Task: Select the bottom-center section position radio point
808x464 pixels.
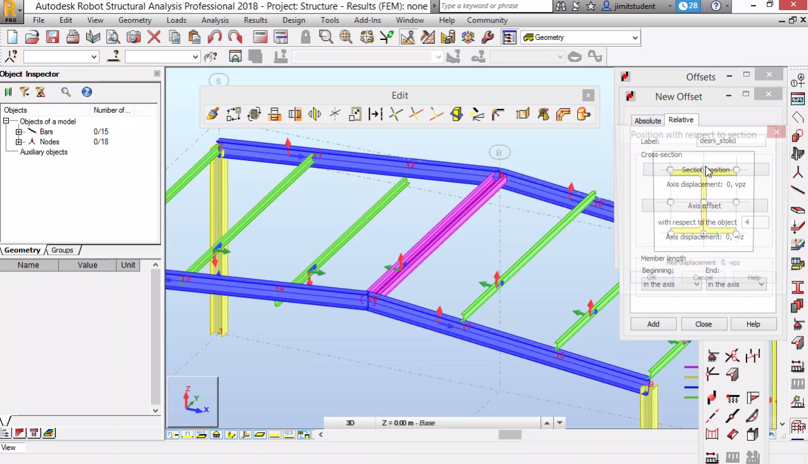Action: (x=703, y=234)
